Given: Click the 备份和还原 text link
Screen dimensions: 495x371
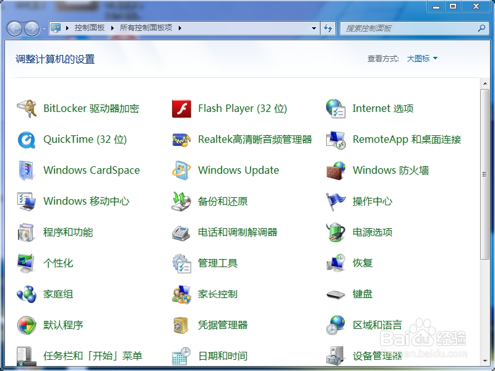Looking at the screenshot, I should tap(223, 202).
